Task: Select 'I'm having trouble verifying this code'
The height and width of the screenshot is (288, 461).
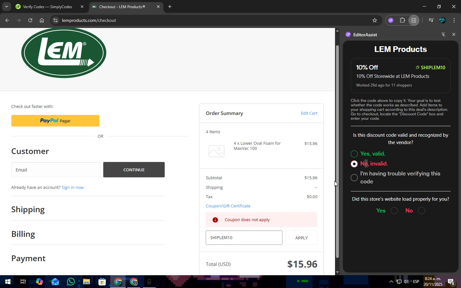Action: (x=354, y=177)
